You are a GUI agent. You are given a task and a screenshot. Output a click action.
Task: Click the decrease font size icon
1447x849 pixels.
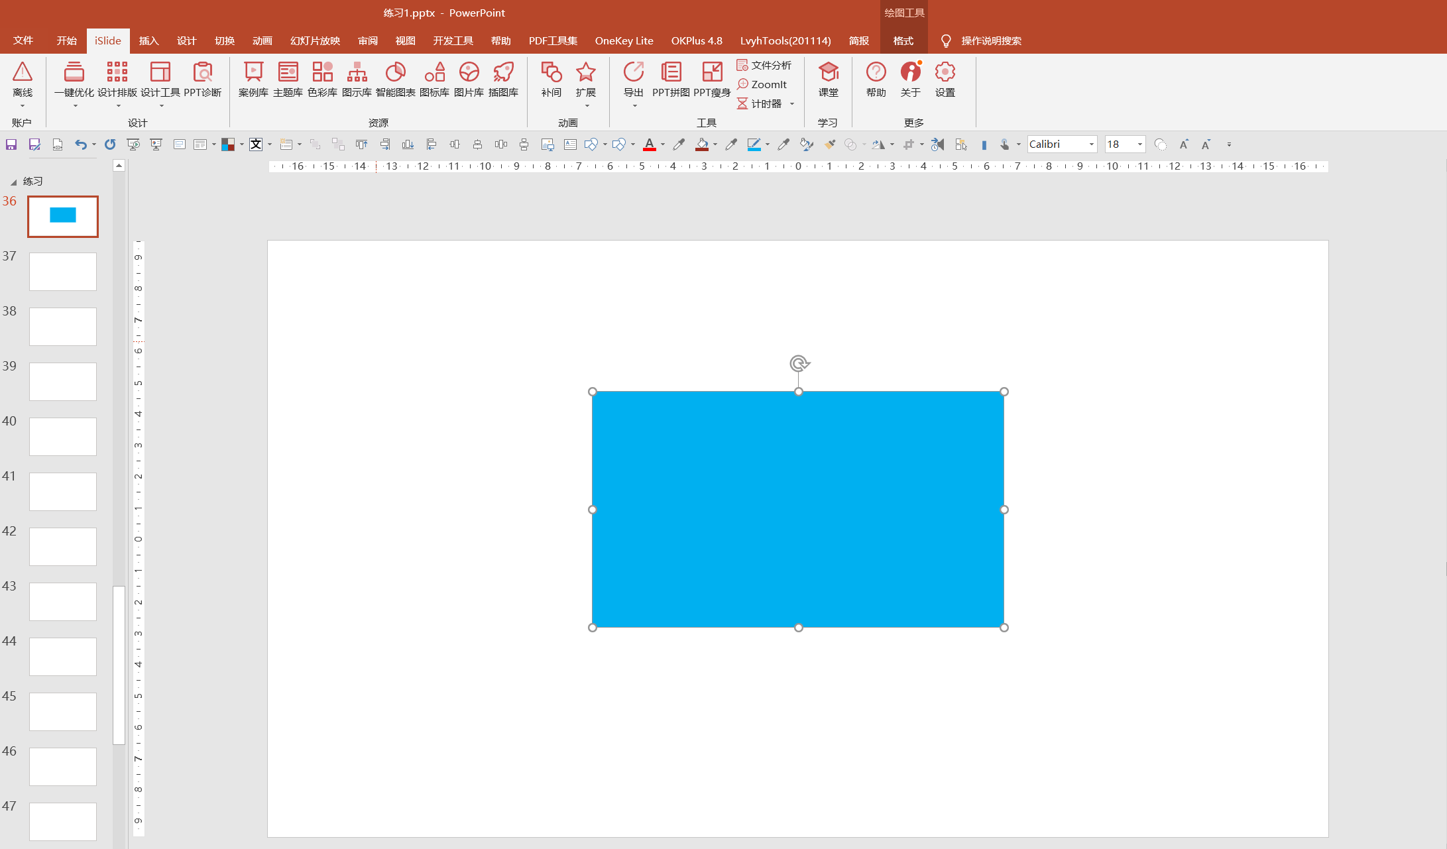coord(1206,144)
